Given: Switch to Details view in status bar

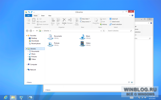Looking at the screenshot, I should (129, 82).
